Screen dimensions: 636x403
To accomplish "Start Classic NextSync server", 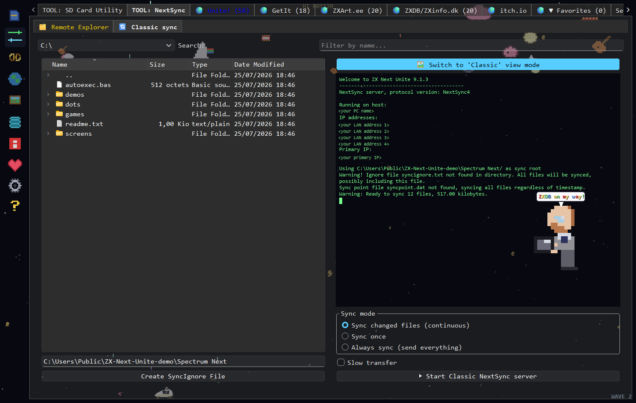I will click(x=478, y=376).
